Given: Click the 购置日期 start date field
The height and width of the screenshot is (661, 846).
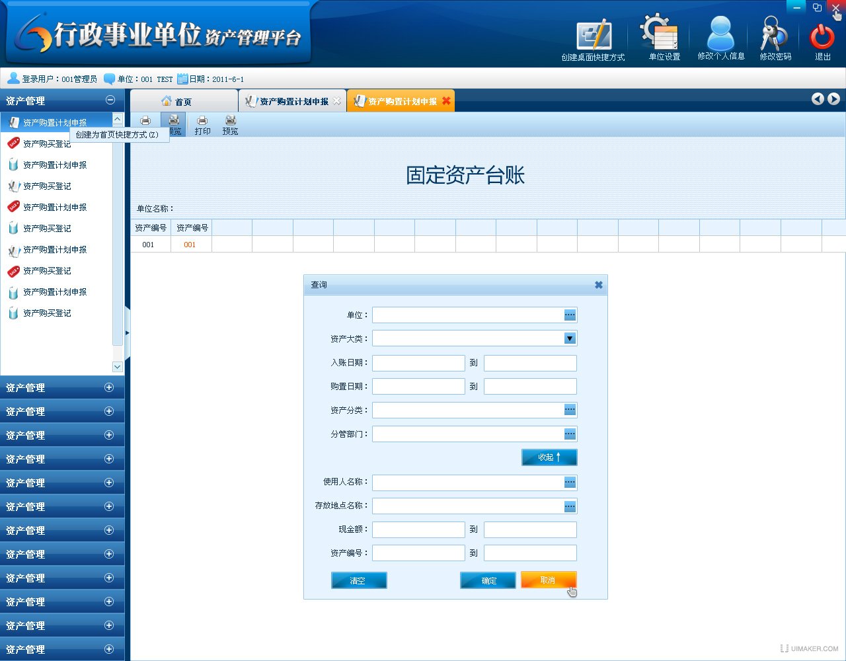Looking at the screenshot, I should coord(418,386).
